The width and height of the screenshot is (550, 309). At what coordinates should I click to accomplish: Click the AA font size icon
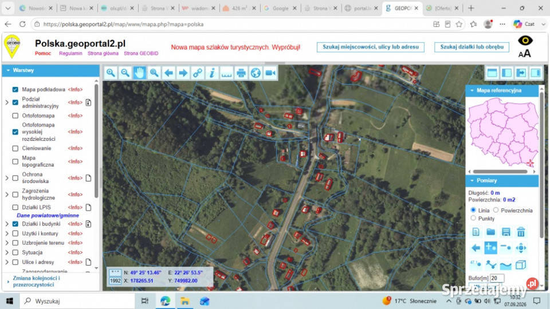tap(524, 54)
